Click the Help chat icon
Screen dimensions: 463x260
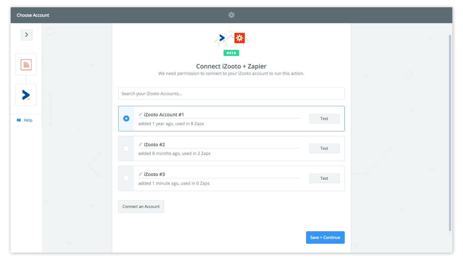19,120
